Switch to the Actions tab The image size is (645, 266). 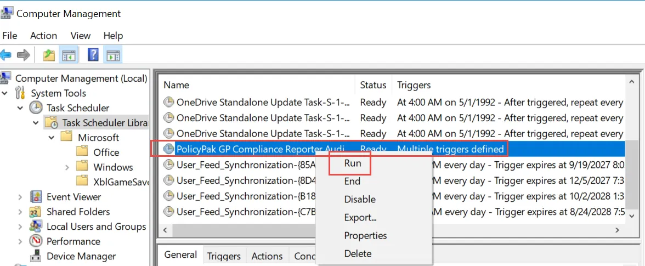click(267, 256)
